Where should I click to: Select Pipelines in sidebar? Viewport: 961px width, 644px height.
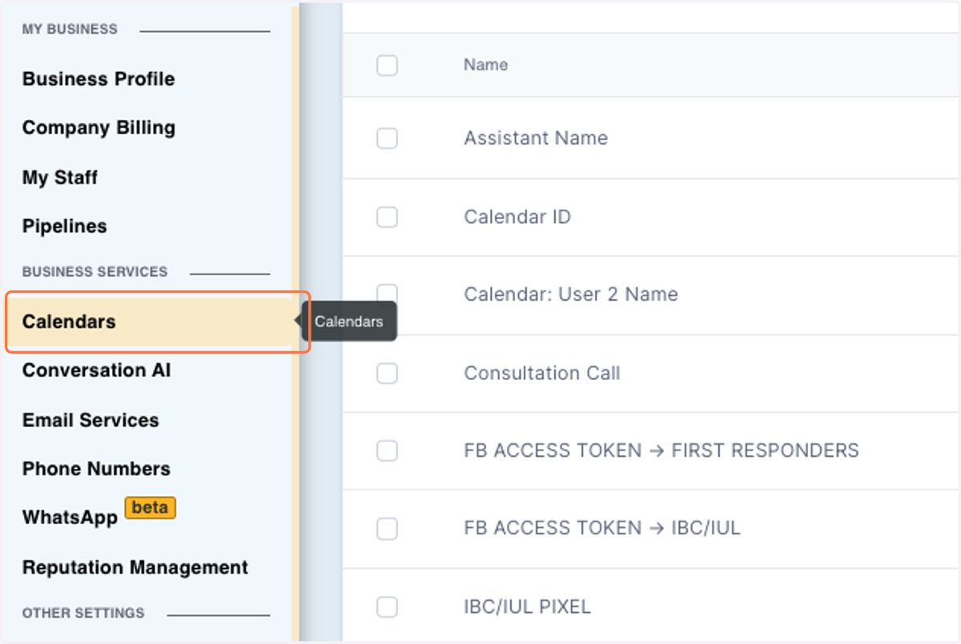pyautogui.click(x=64, y=226)
